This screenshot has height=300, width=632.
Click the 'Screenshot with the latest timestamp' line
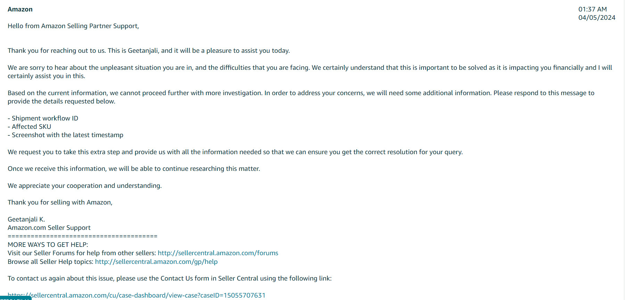point(66,135)
